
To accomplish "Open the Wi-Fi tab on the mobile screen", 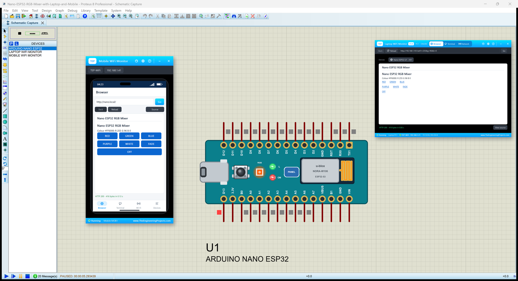I will point(139,205).
